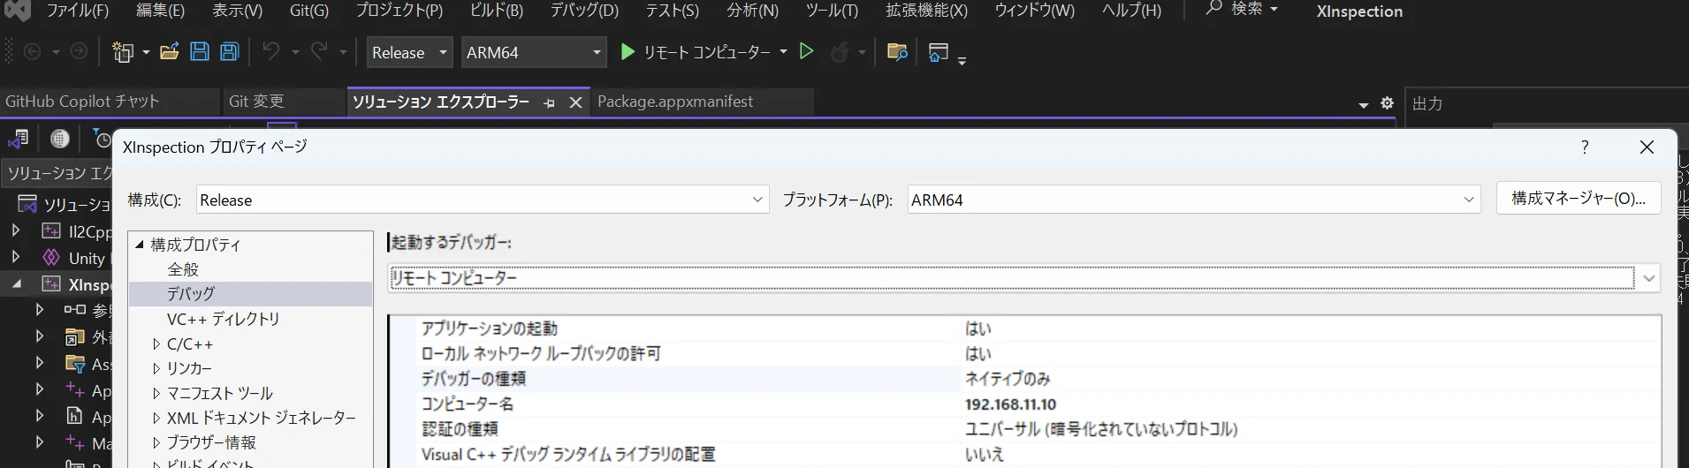Viewport: 1689px width, 468px height.
Task: Click the 認証の種類 property value
Action: click(x=1100, y=429)
